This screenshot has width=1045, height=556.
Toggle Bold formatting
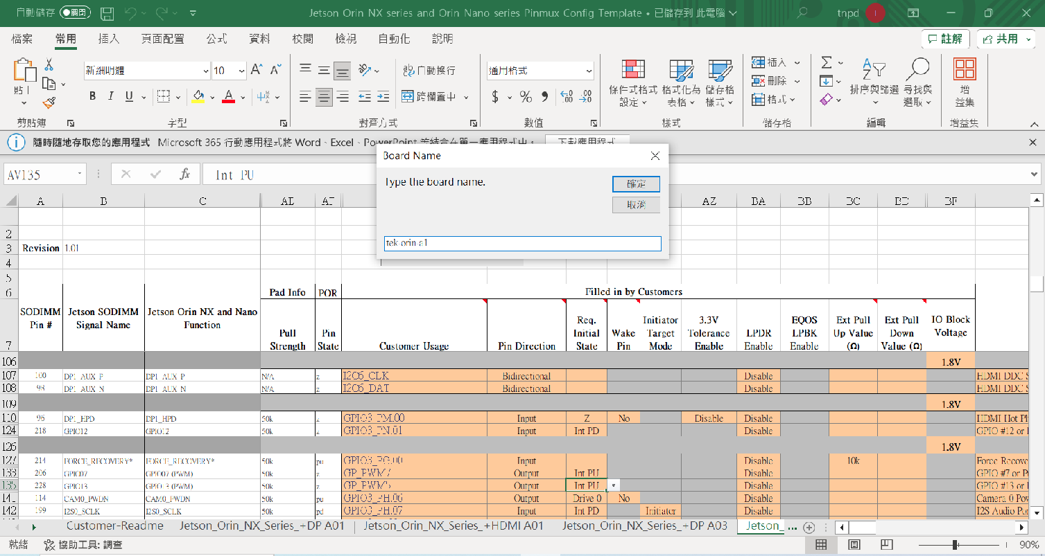[x=92, y=96]
